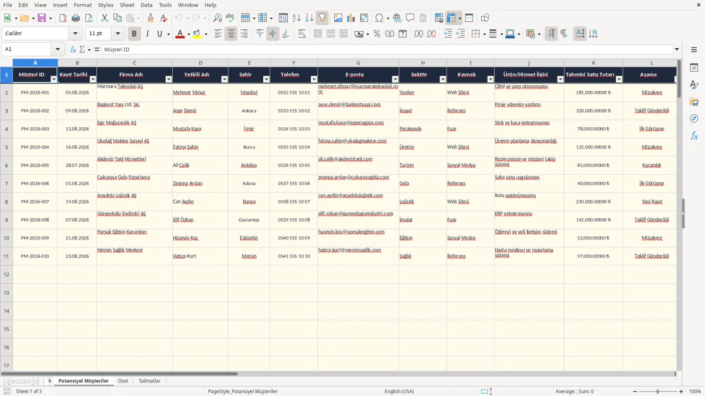Open the Şehir column filter dropdown
The height and width of the screenshot is (396, 705).
266,79
